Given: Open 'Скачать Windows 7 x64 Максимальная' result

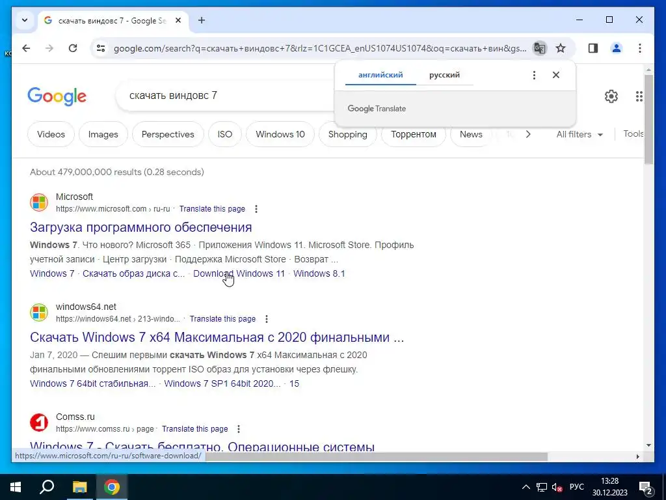Looking at the screenshot, I should point(217,337).
